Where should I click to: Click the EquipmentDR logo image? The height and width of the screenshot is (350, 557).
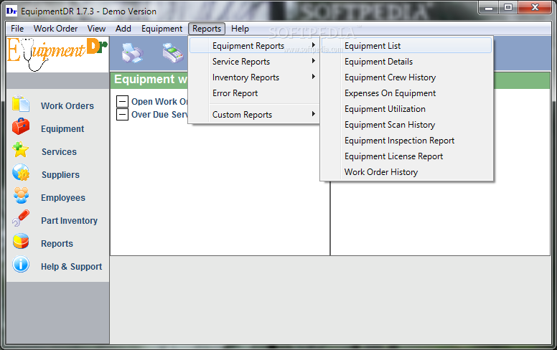click(x=57, y=55)
